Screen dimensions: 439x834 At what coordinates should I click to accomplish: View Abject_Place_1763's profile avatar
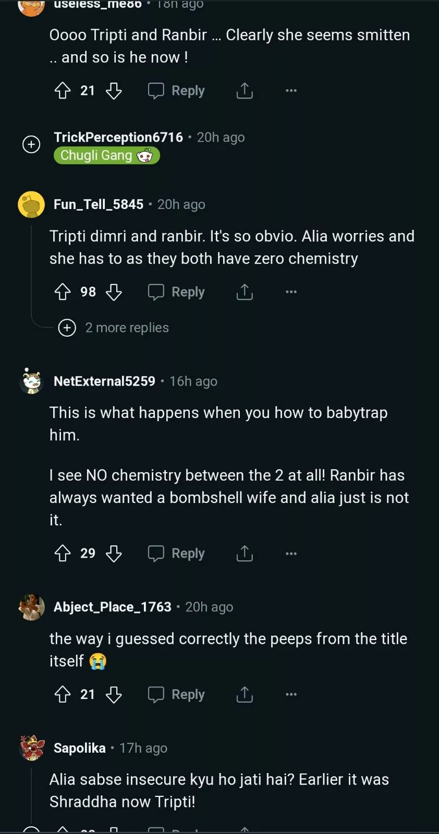tap(31, 607)
